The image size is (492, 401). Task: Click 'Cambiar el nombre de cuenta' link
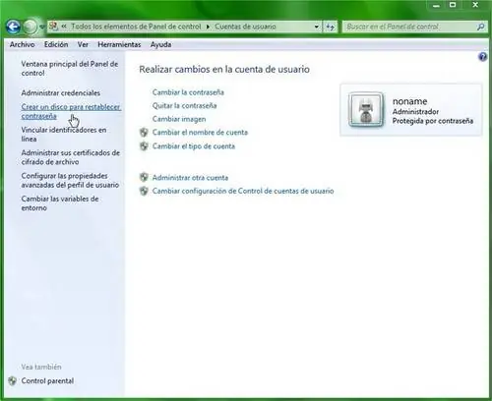[200, 133]
